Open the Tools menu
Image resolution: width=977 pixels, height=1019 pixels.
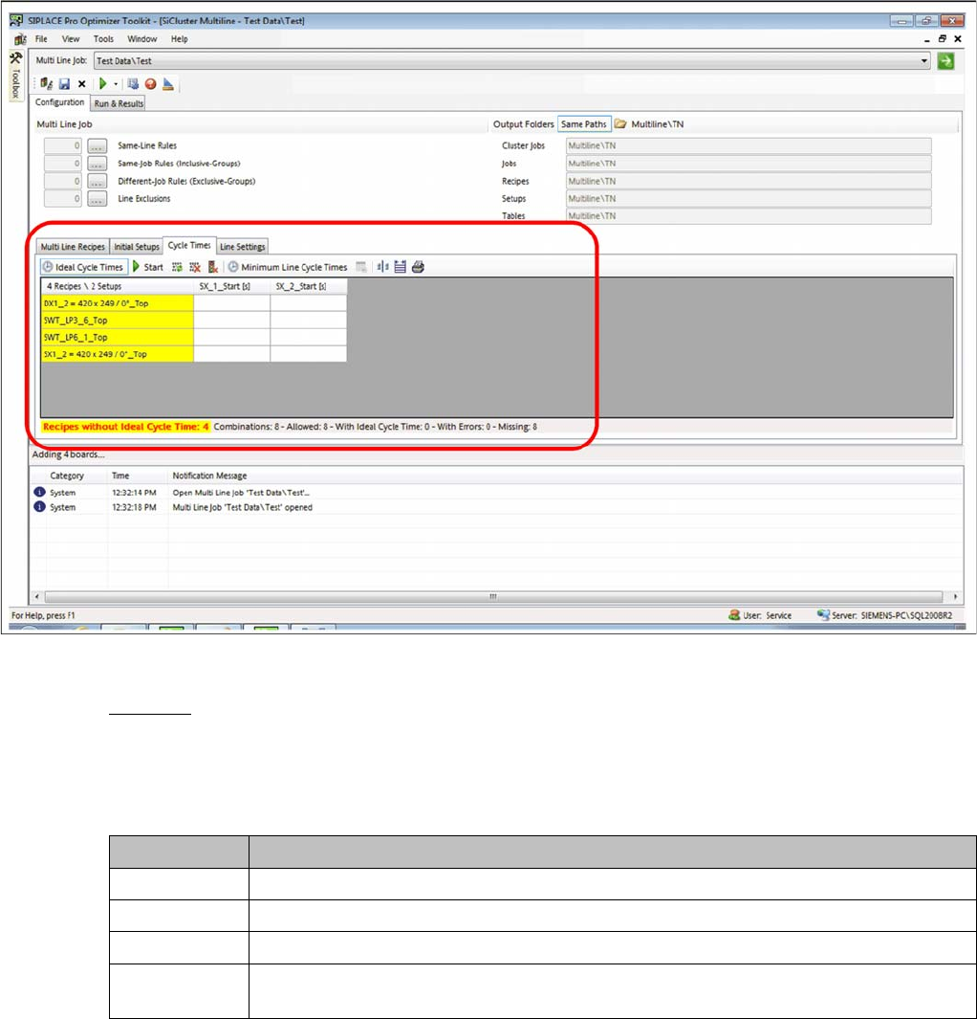(x=103, y=39)
